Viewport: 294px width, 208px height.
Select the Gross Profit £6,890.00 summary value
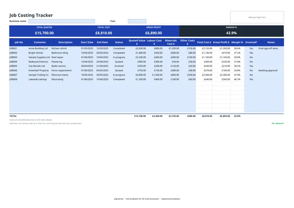[x=154, y=33]
